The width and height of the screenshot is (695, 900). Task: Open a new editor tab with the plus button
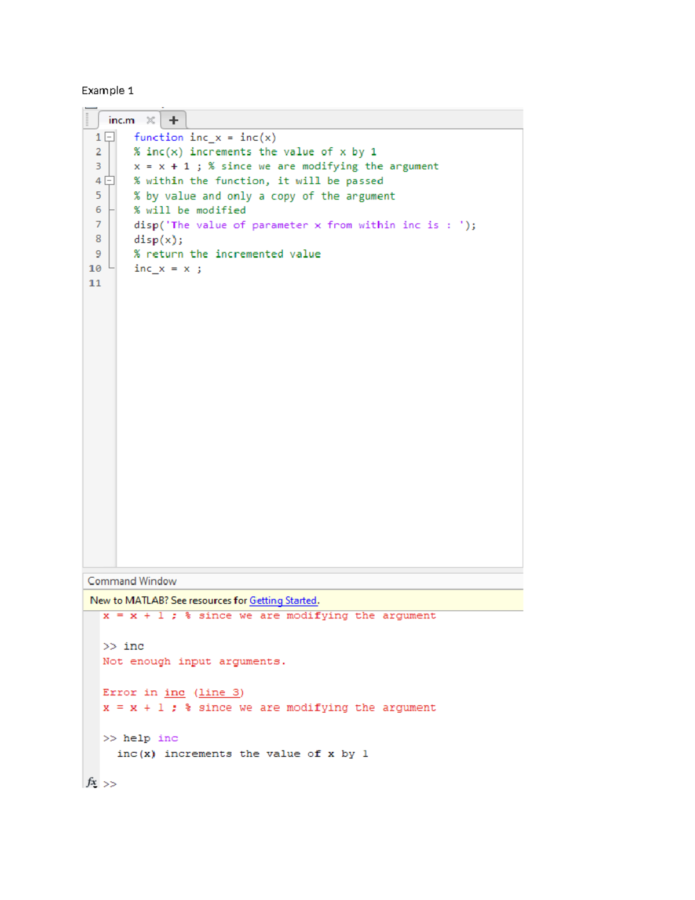point(173,120)
